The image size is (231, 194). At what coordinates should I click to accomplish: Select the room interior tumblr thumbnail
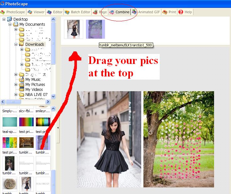(26, 143)
